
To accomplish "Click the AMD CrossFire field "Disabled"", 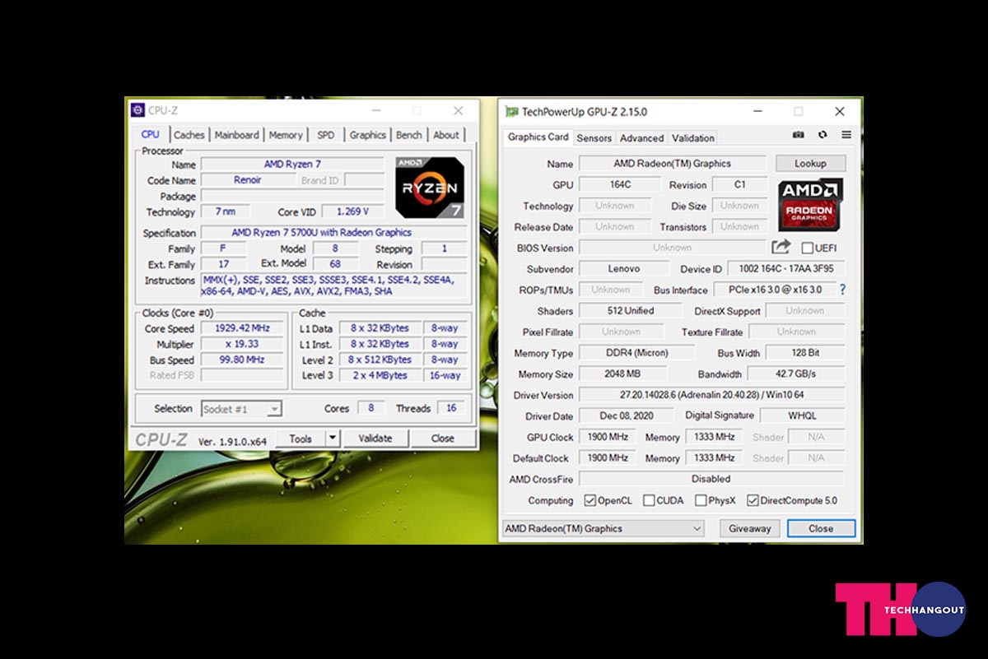I will (711, 478).
